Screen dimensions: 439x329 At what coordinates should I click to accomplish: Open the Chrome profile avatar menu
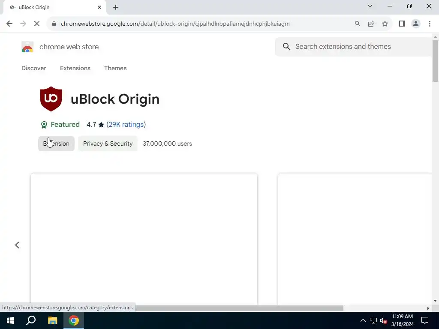(x=416, y=24)
